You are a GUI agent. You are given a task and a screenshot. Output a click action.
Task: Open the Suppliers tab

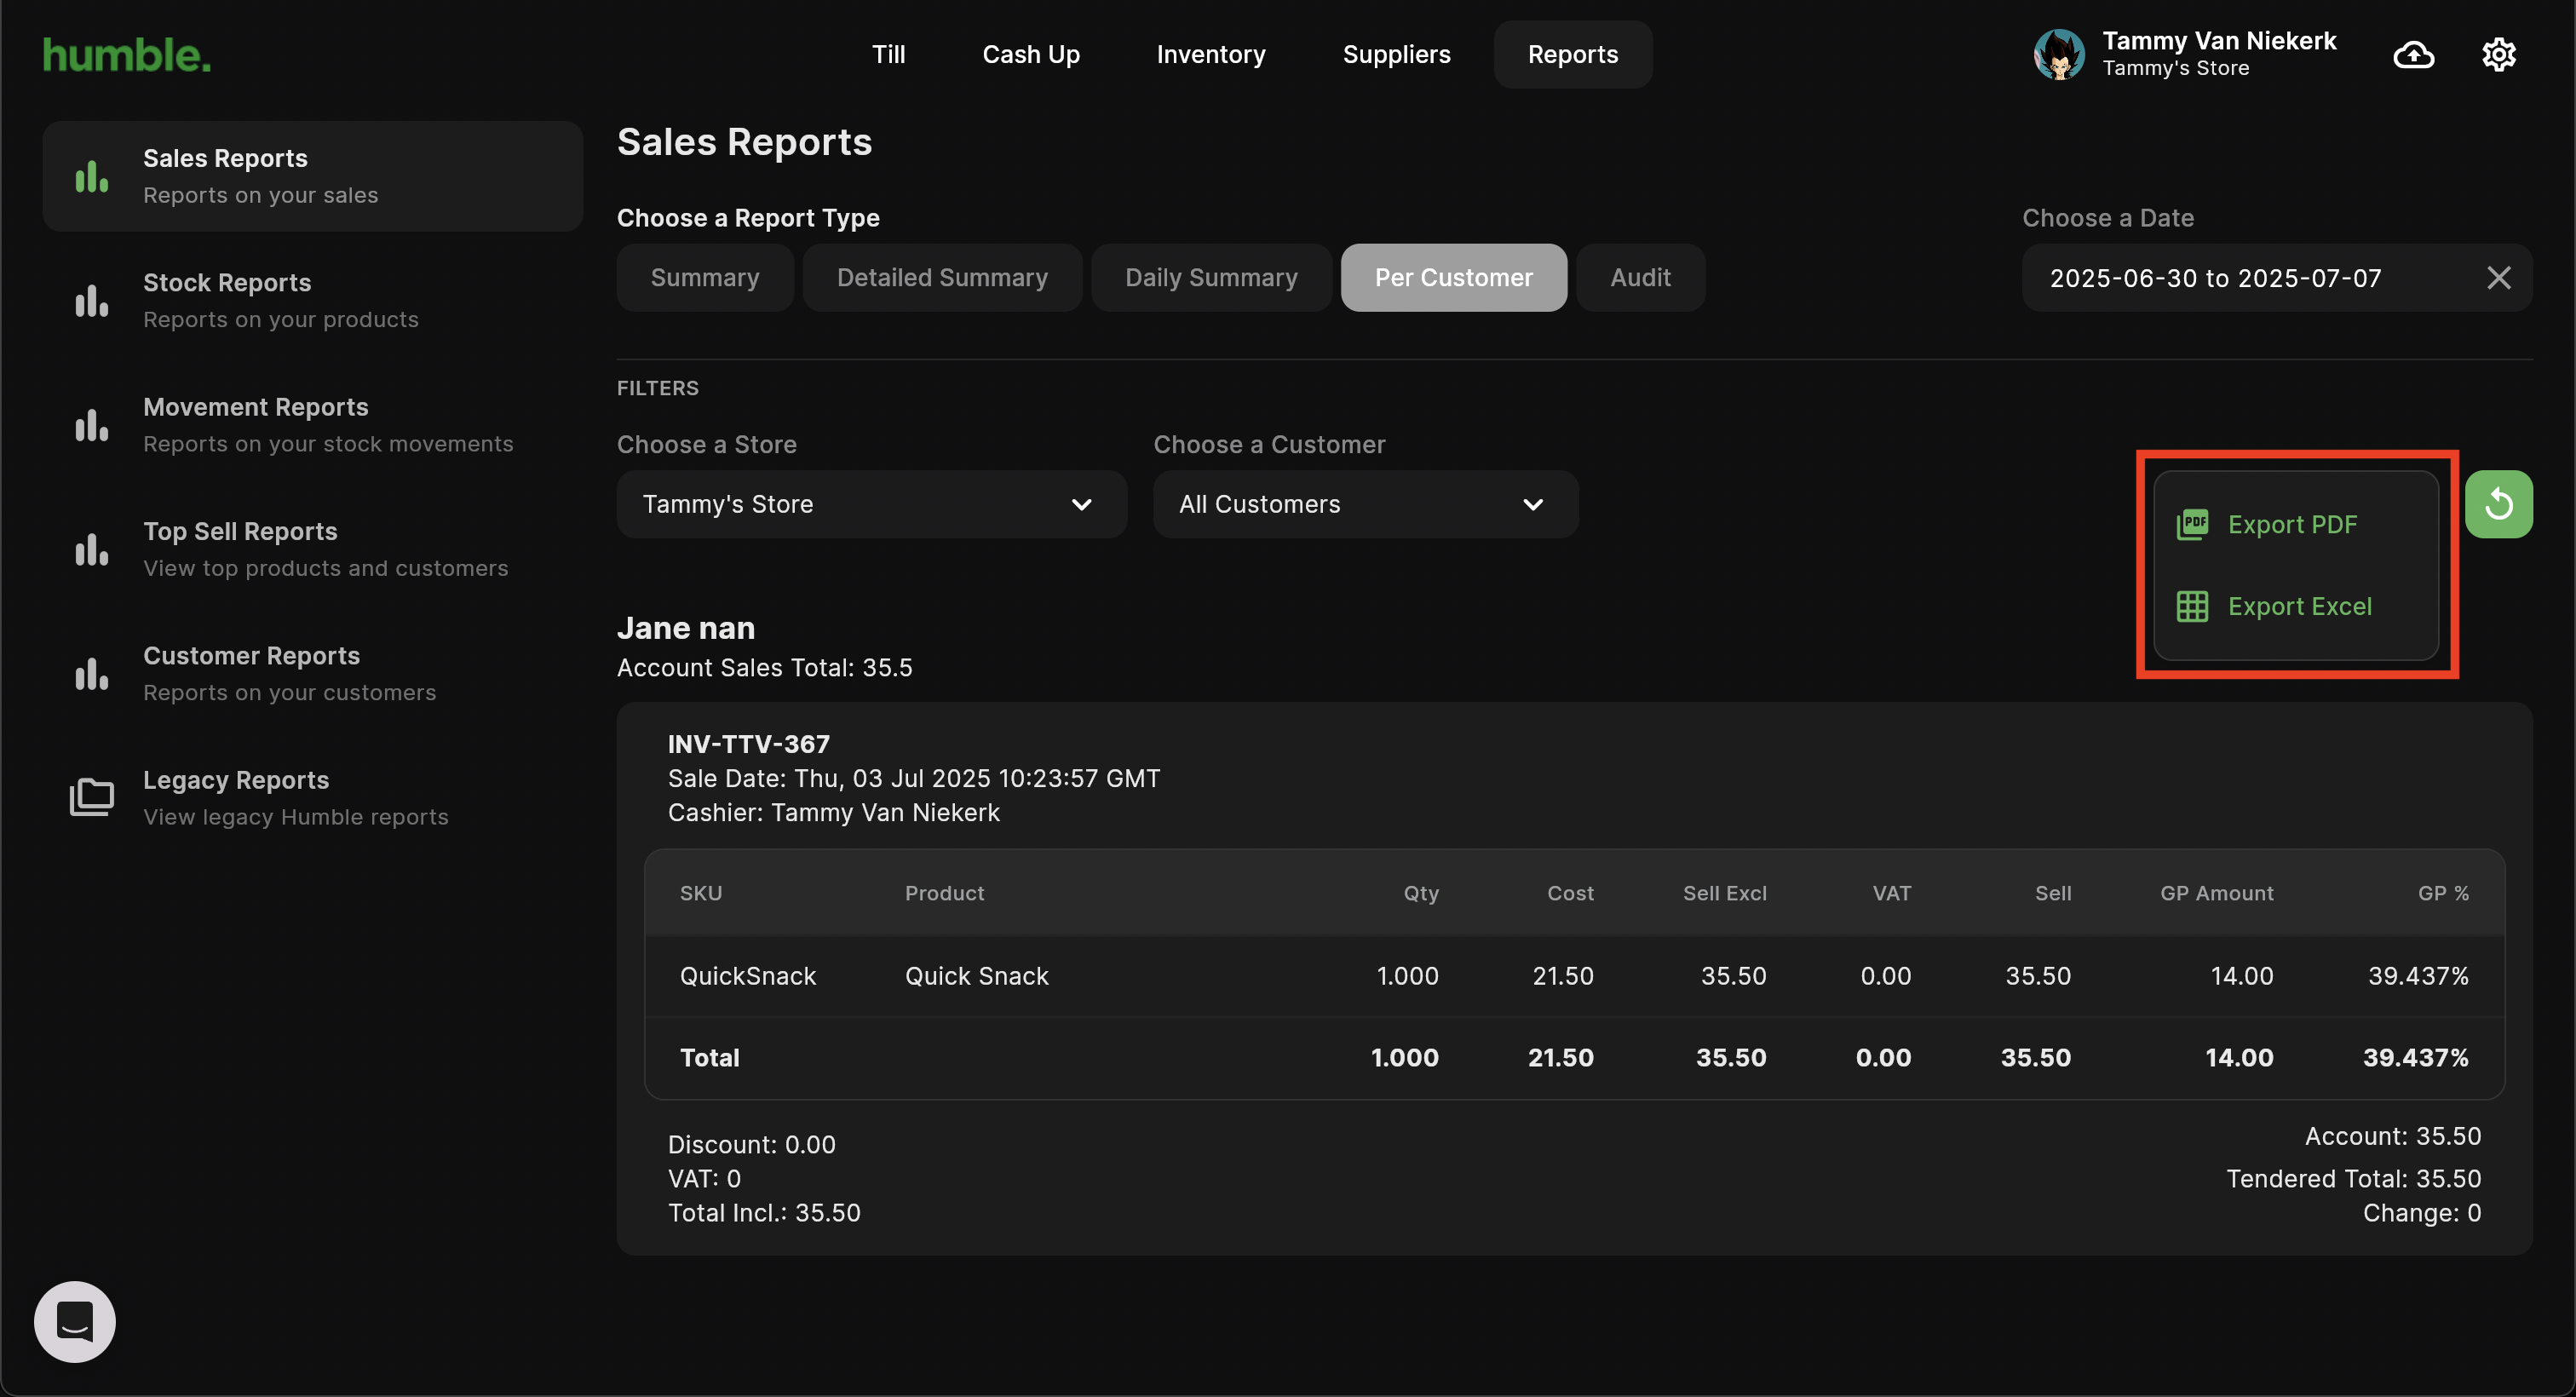point(1396,54)
